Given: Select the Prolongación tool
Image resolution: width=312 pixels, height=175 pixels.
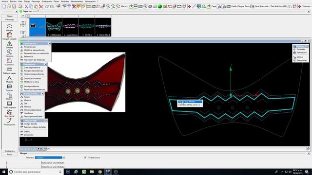Looking at the screenshot, I should click(x=9, y=122).
